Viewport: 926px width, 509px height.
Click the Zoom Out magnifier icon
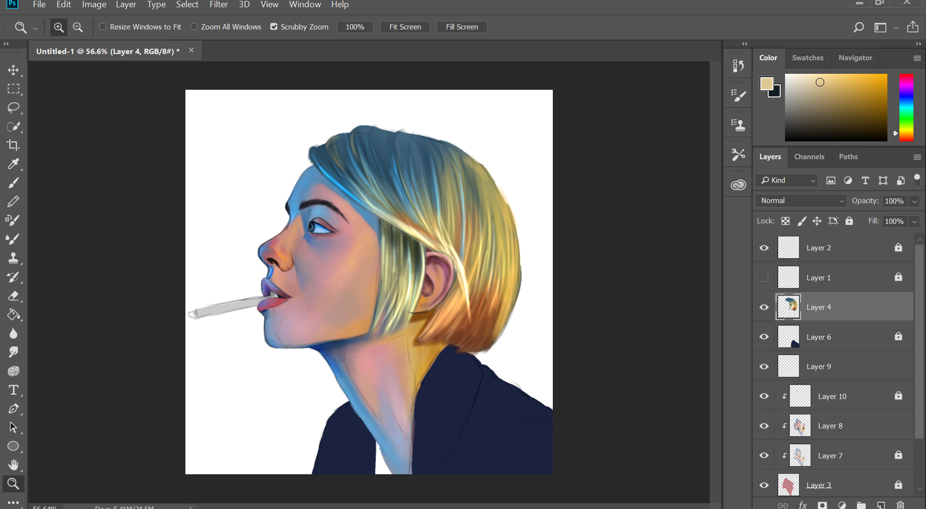click(78, 27)
